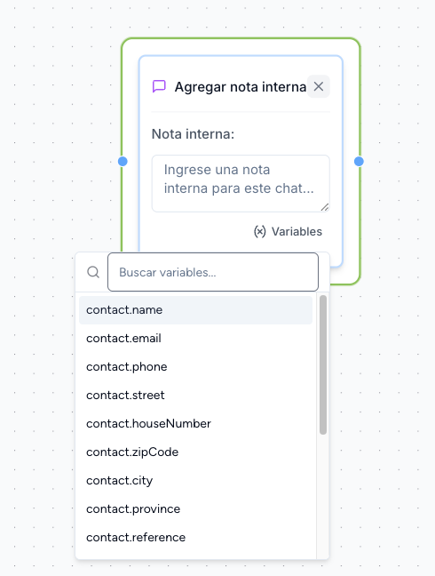Click the magnifier search icon
Viewport: 435px width, 576px height.
point(93,272)
